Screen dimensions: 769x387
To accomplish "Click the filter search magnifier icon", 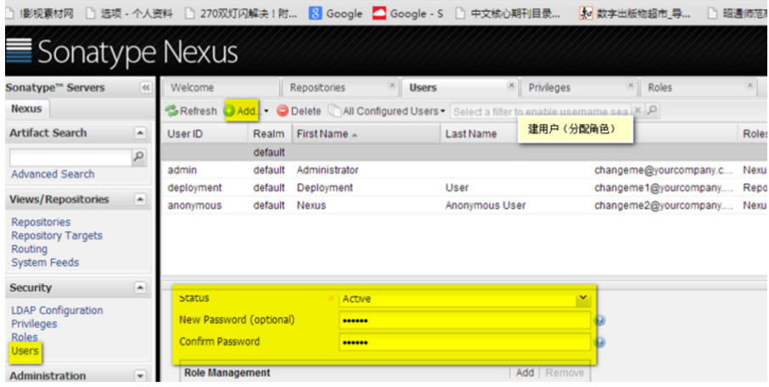I will (x=653, y=111).
